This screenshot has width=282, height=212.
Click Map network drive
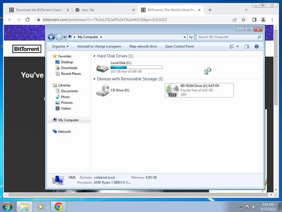(x=143, y=46)
